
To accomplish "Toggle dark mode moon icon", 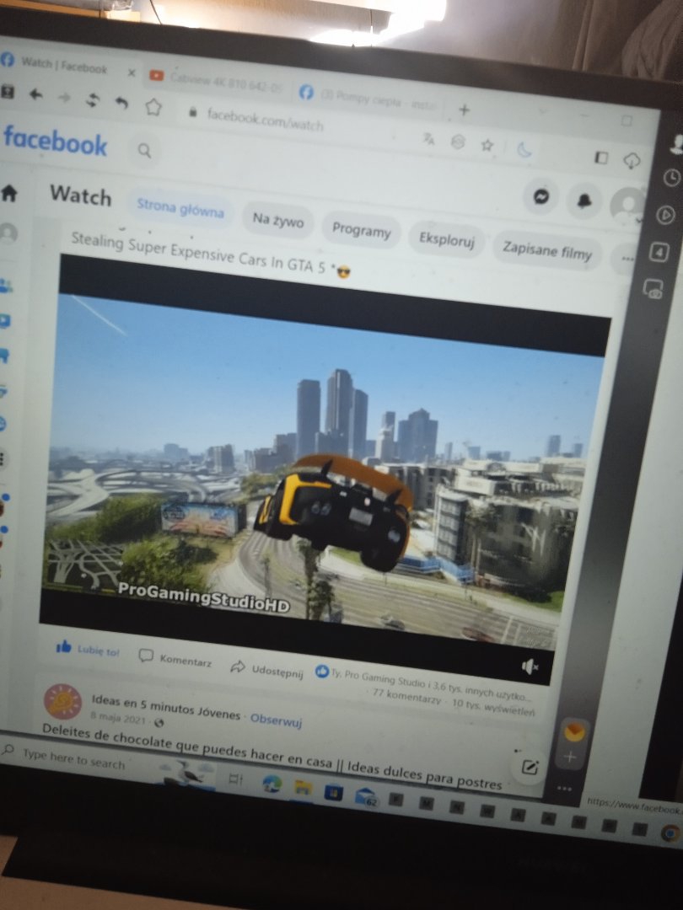I will point(524,150).
